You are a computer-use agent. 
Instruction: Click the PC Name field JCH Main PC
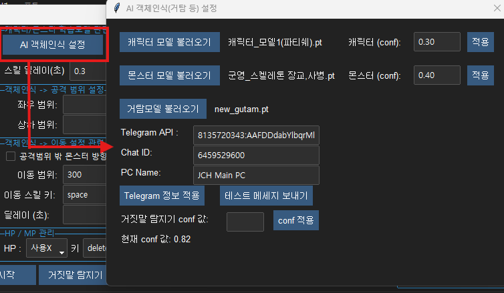[x=256, y=176]
